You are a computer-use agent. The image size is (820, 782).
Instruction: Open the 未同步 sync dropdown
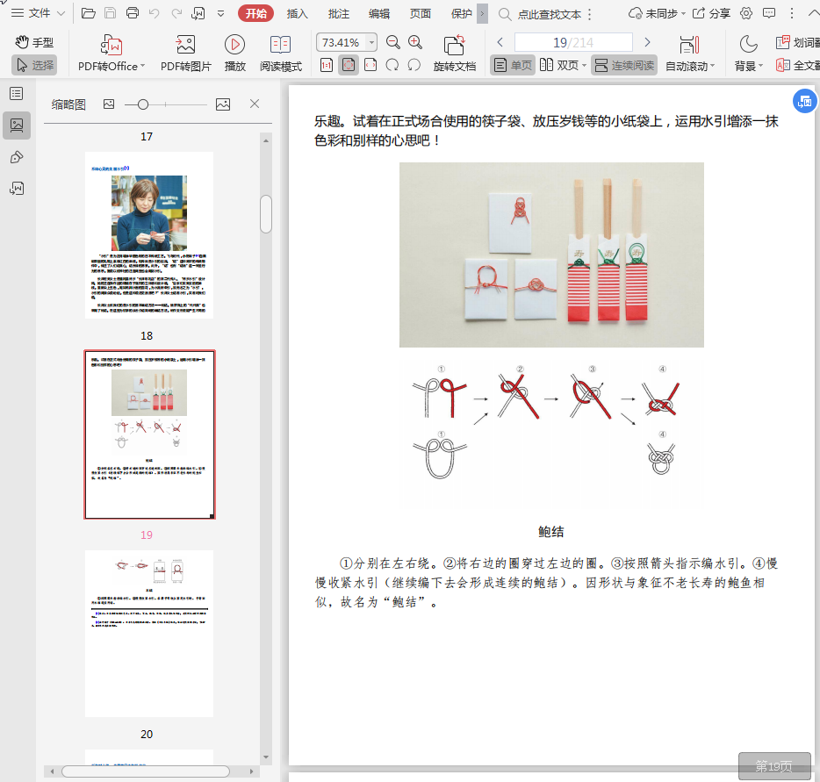pyautogui.click(x=657, y=13)
